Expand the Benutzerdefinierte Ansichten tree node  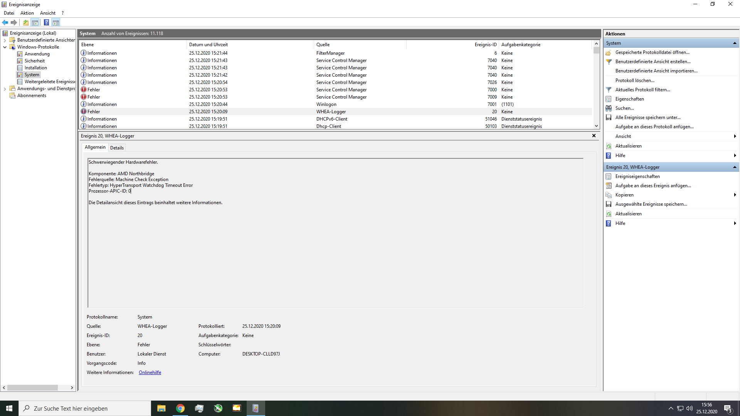click(5, 40)
